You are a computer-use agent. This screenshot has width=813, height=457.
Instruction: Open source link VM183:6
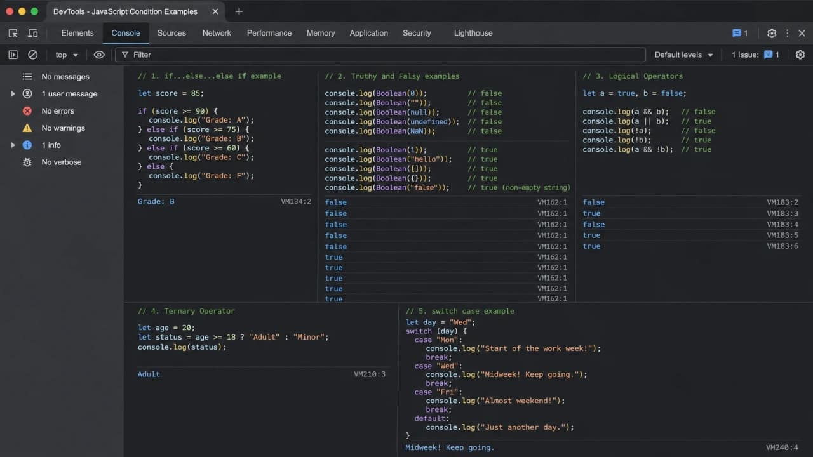click(783, 246)
